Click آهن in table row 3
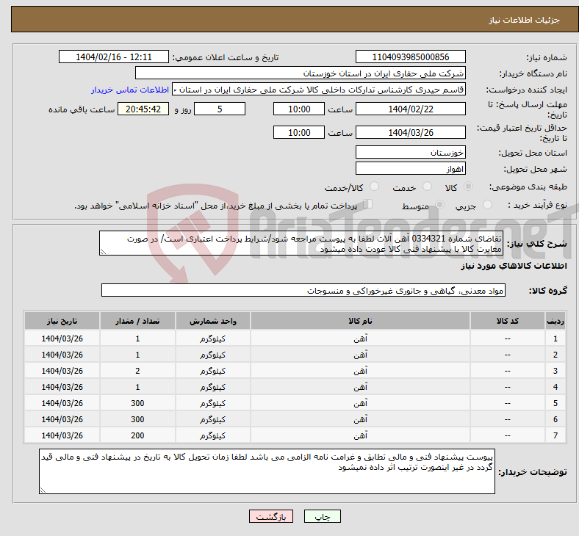579x536 pixels. pyautogui.click(x=360, y=371)
